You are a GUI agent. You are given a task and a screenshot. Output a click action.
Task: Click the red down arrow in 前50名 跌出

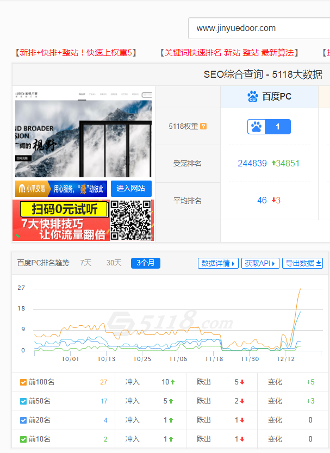pos(242,401)
